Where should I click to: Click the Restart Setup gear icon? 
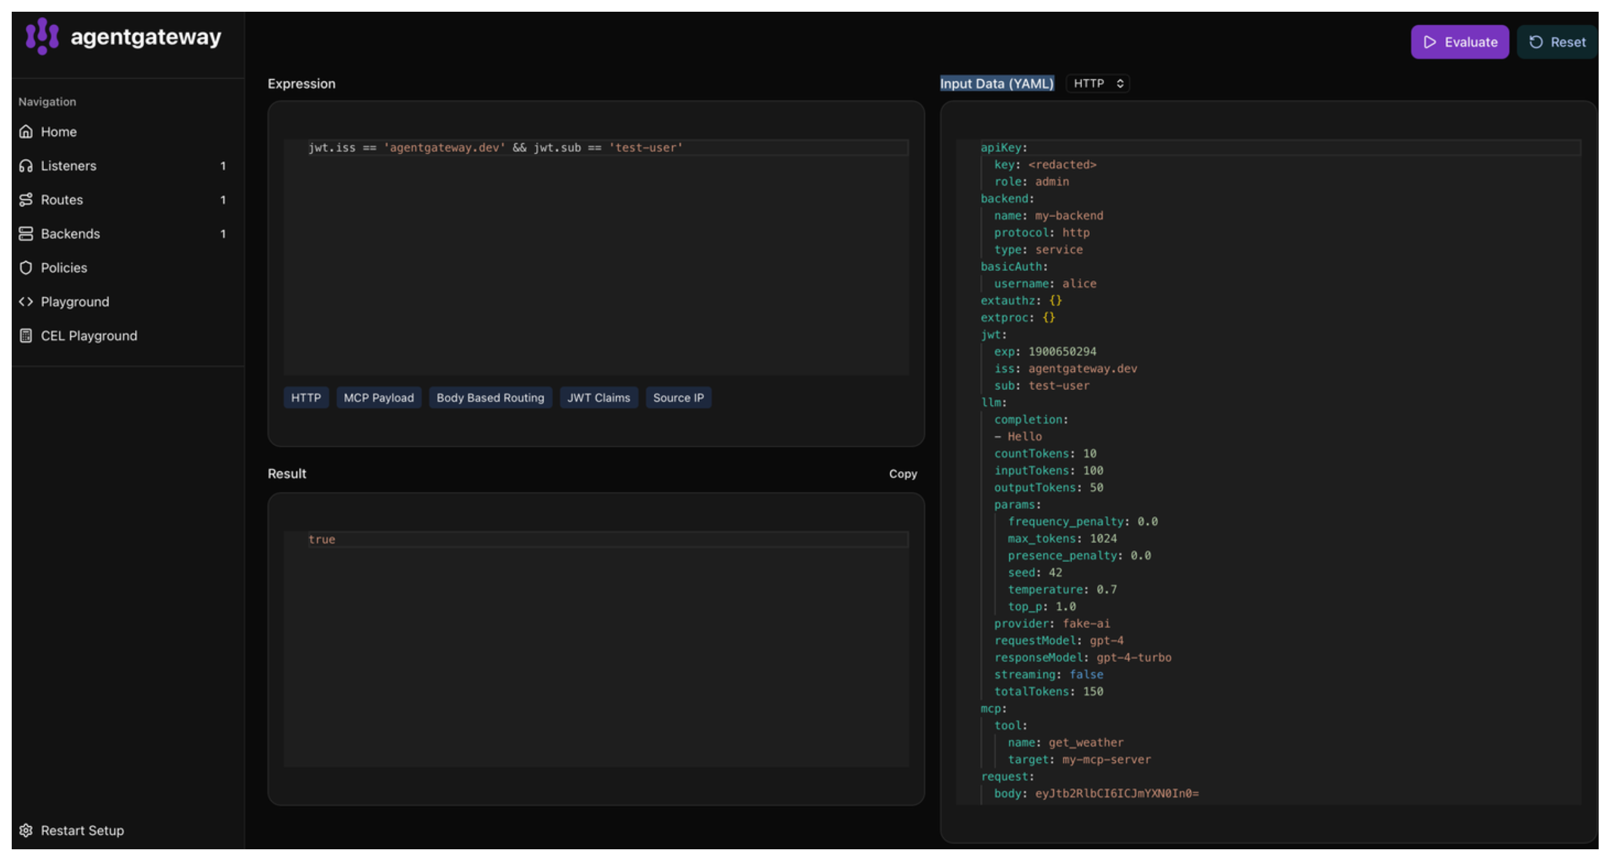pyautogui.click(x=26, y=830)
